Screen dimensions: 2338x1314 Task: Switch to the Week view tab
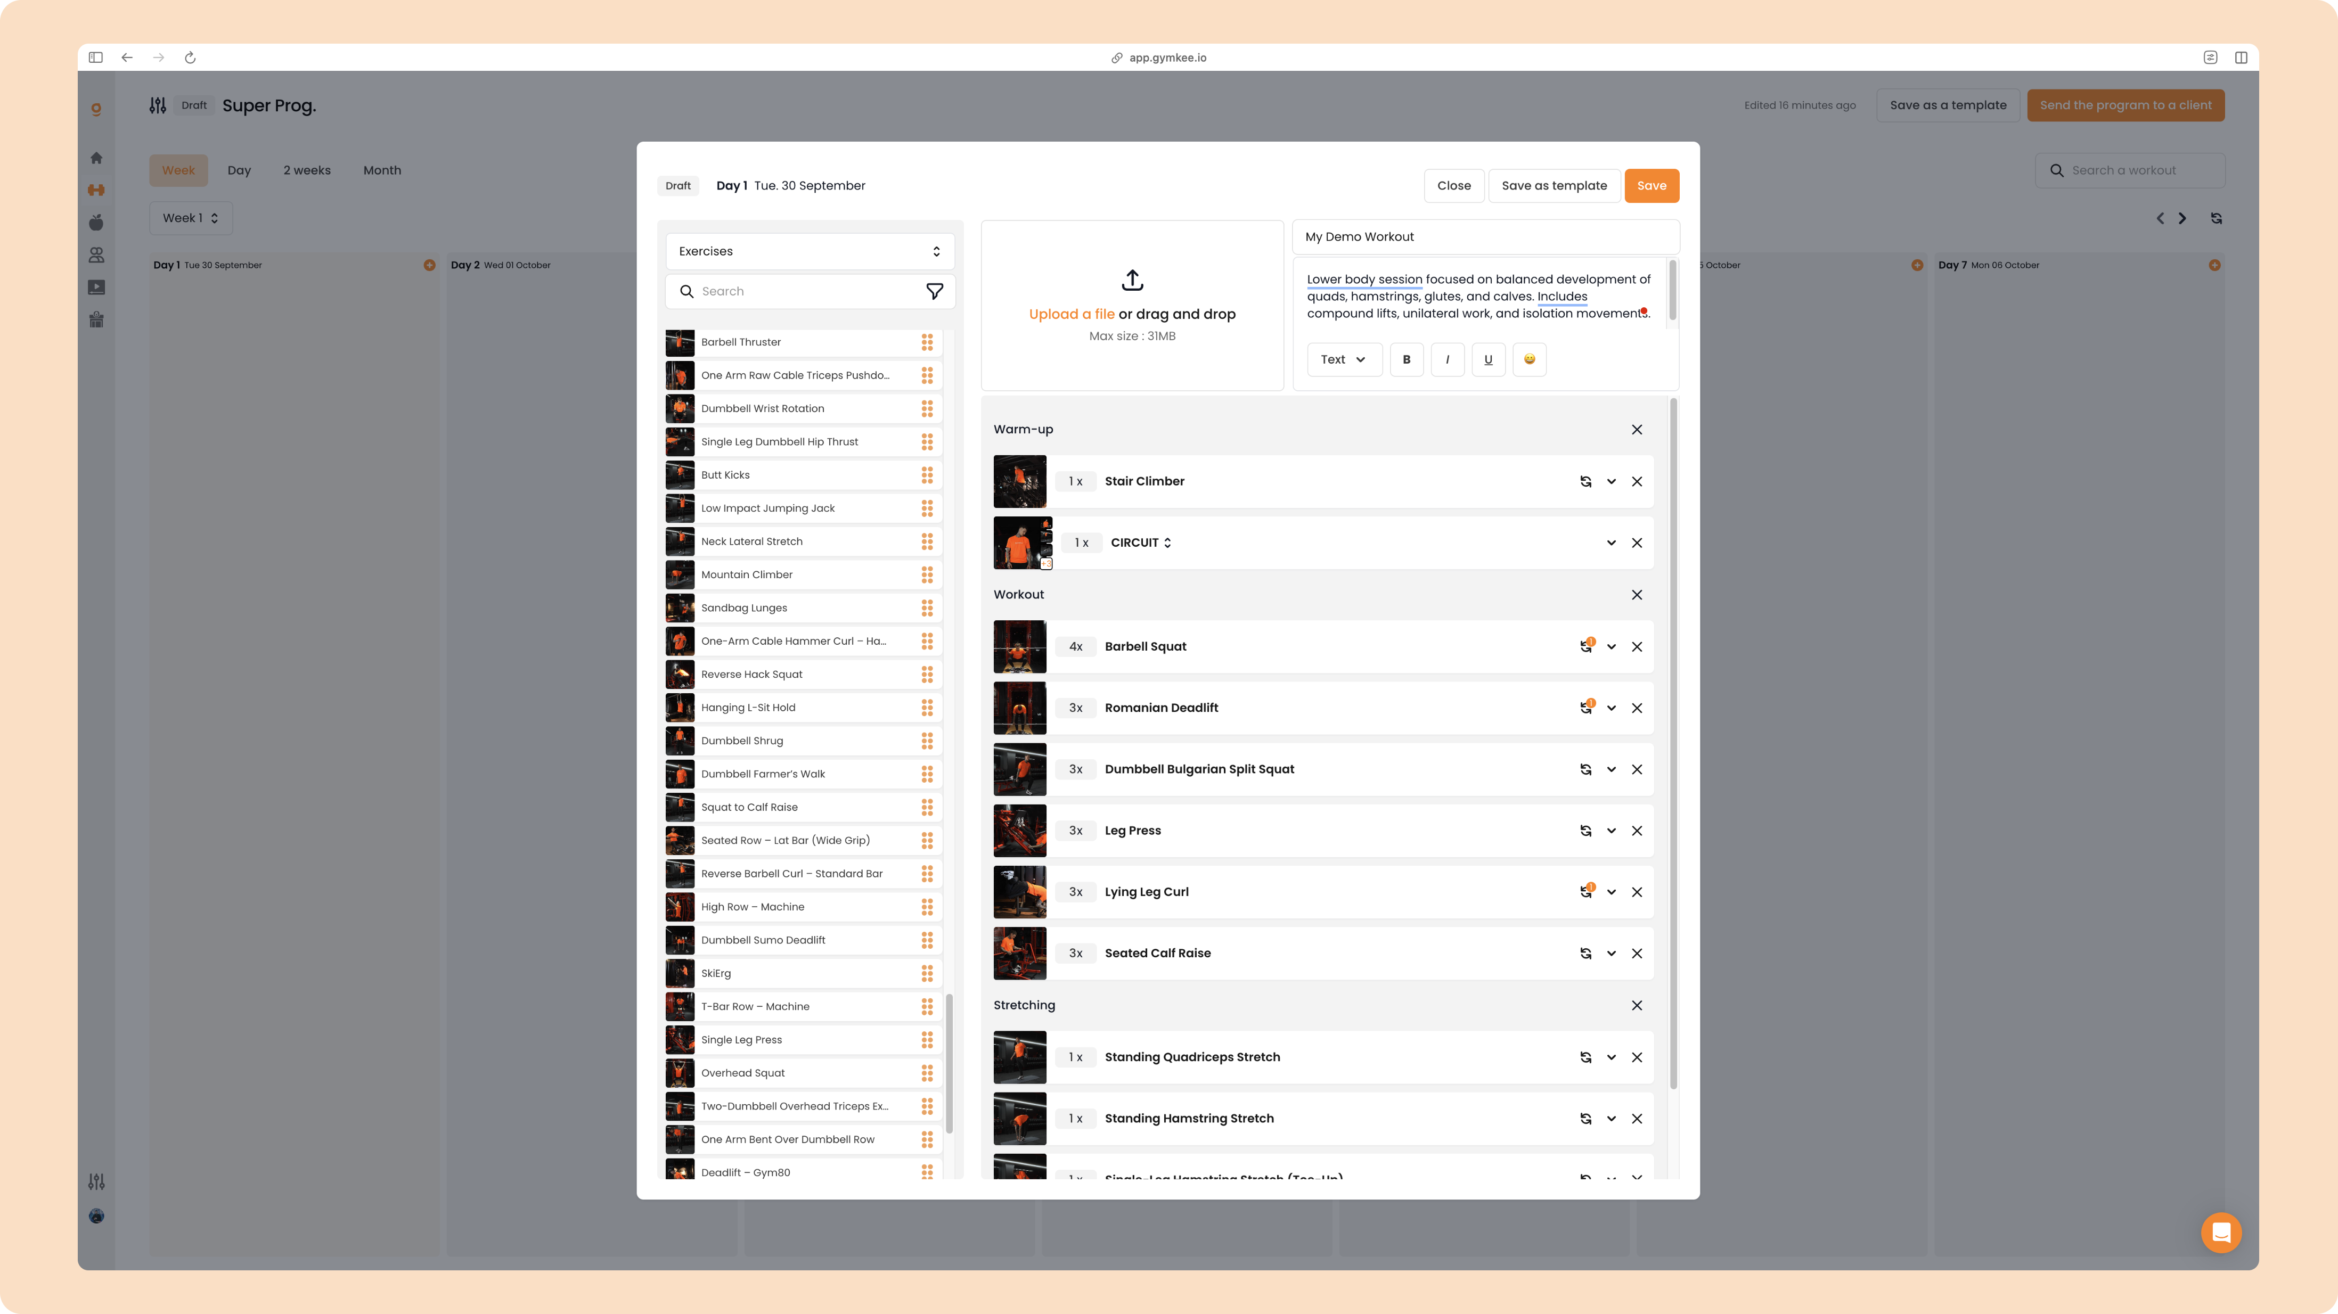point(179,170)
